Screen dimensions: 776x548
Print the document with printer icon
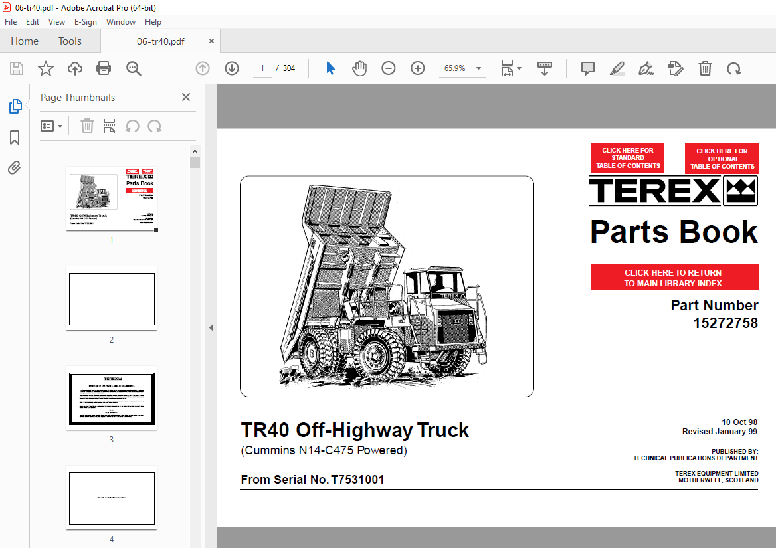tap(104, 68)
